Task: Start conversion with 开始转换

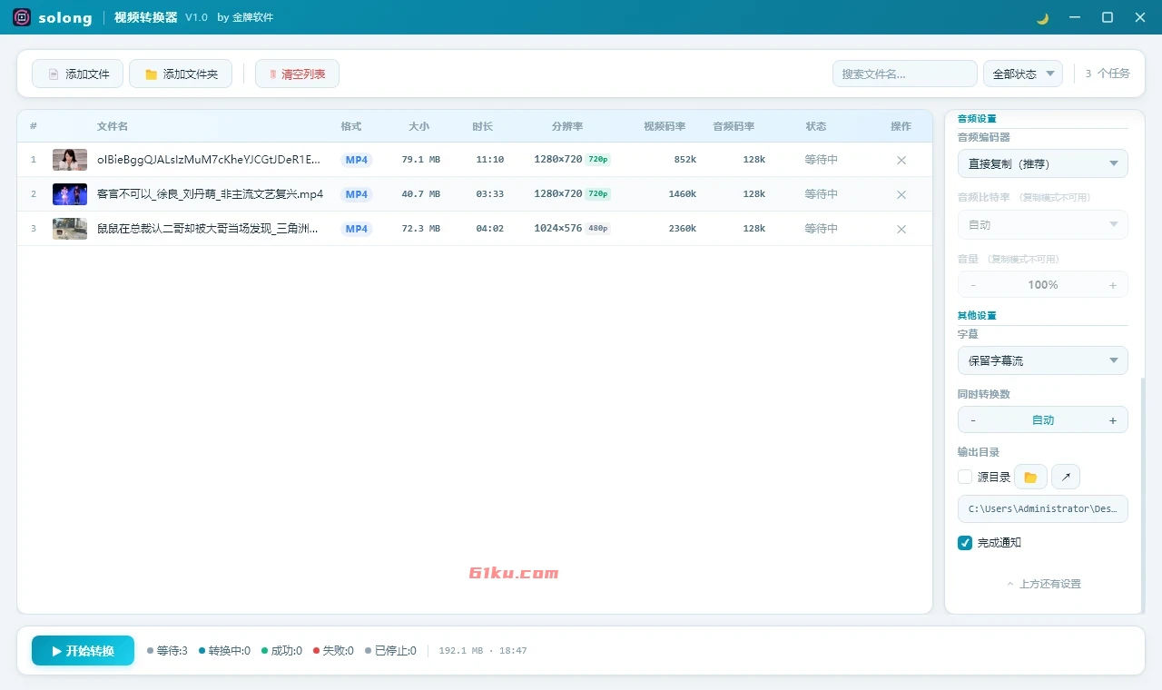Action: [83, 651]
